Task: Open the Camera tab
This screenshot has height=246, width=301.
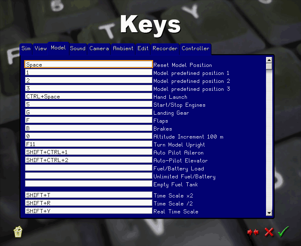Action: point(99,49)
